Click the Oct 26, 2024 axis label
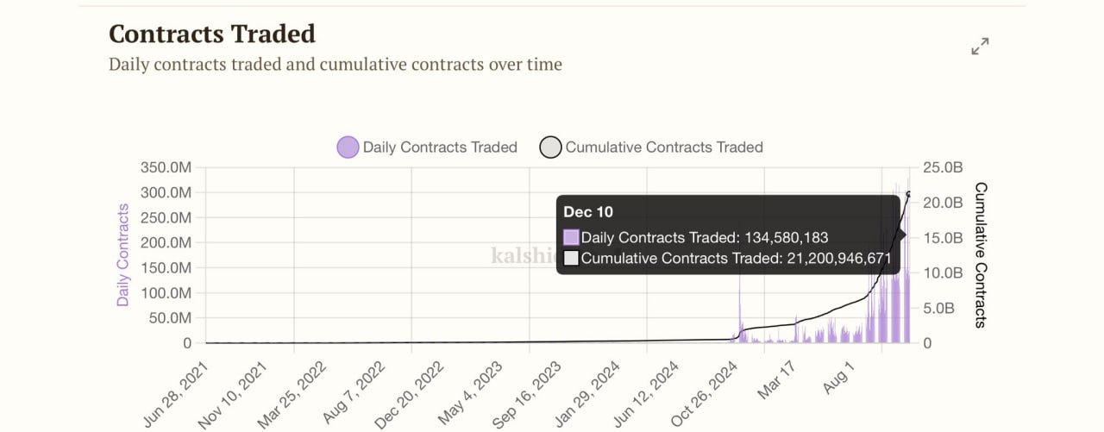Image resolution: width=1104 pixels, height=432 pixels. tap(706, 392)
